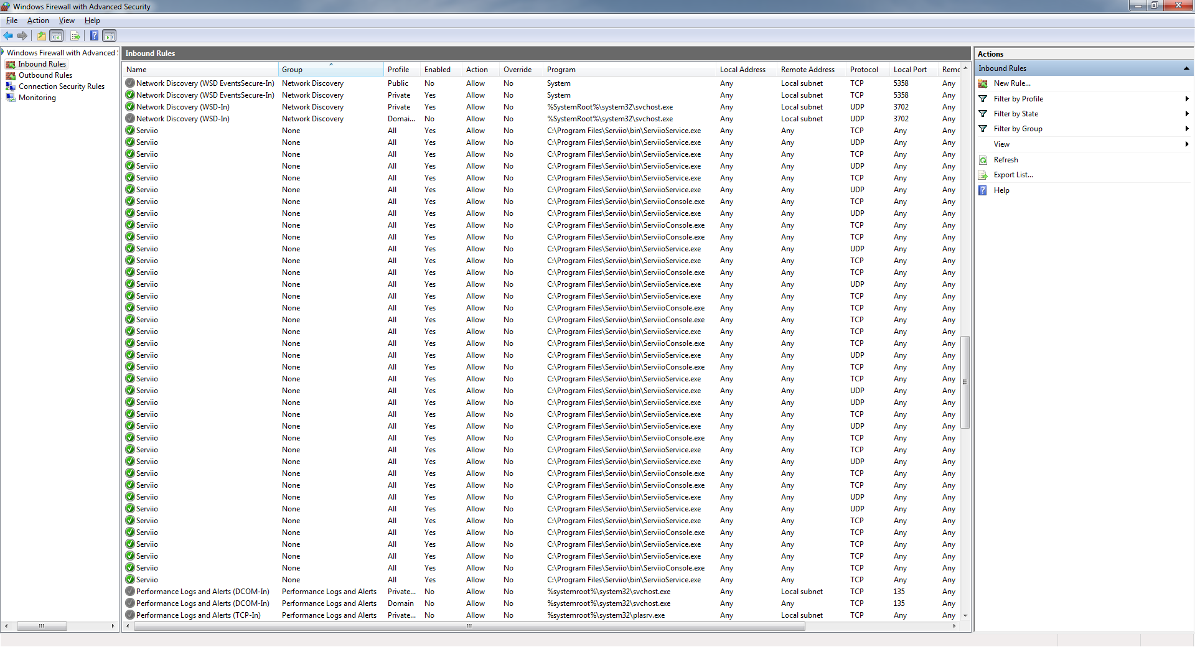Click the blue Back arrow in toolbar

click(x=8, y=36)
